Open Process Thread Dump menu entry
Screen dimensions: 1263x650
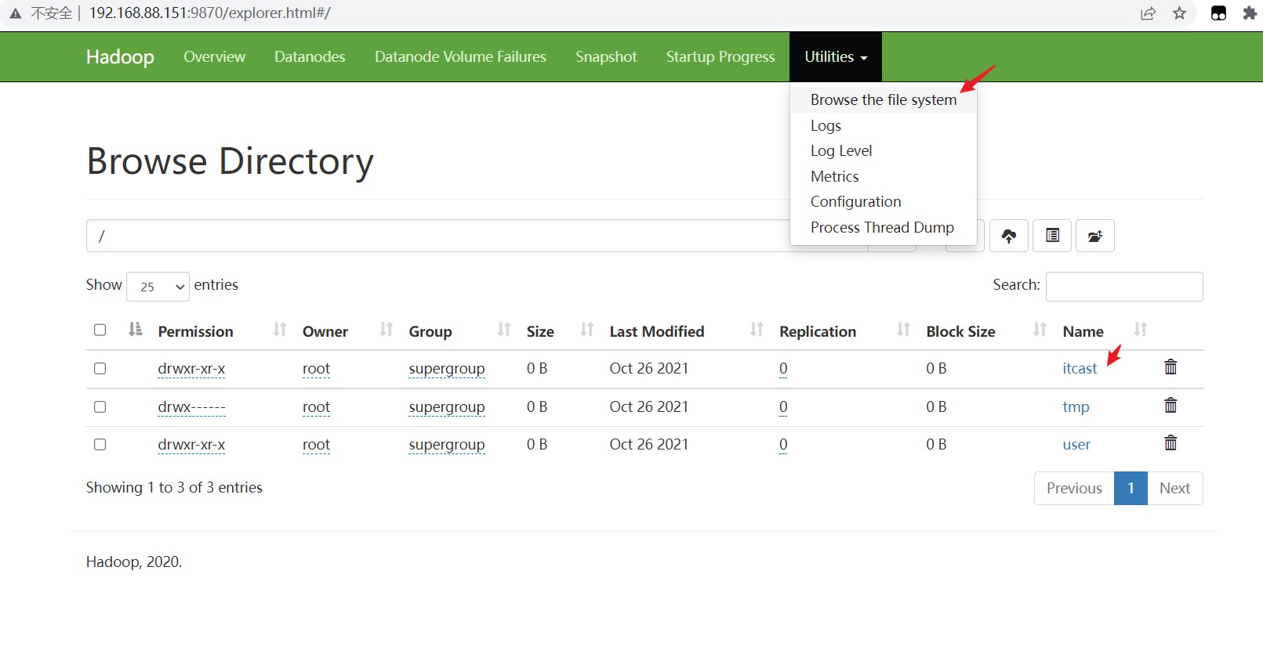(x=882, y=227)
